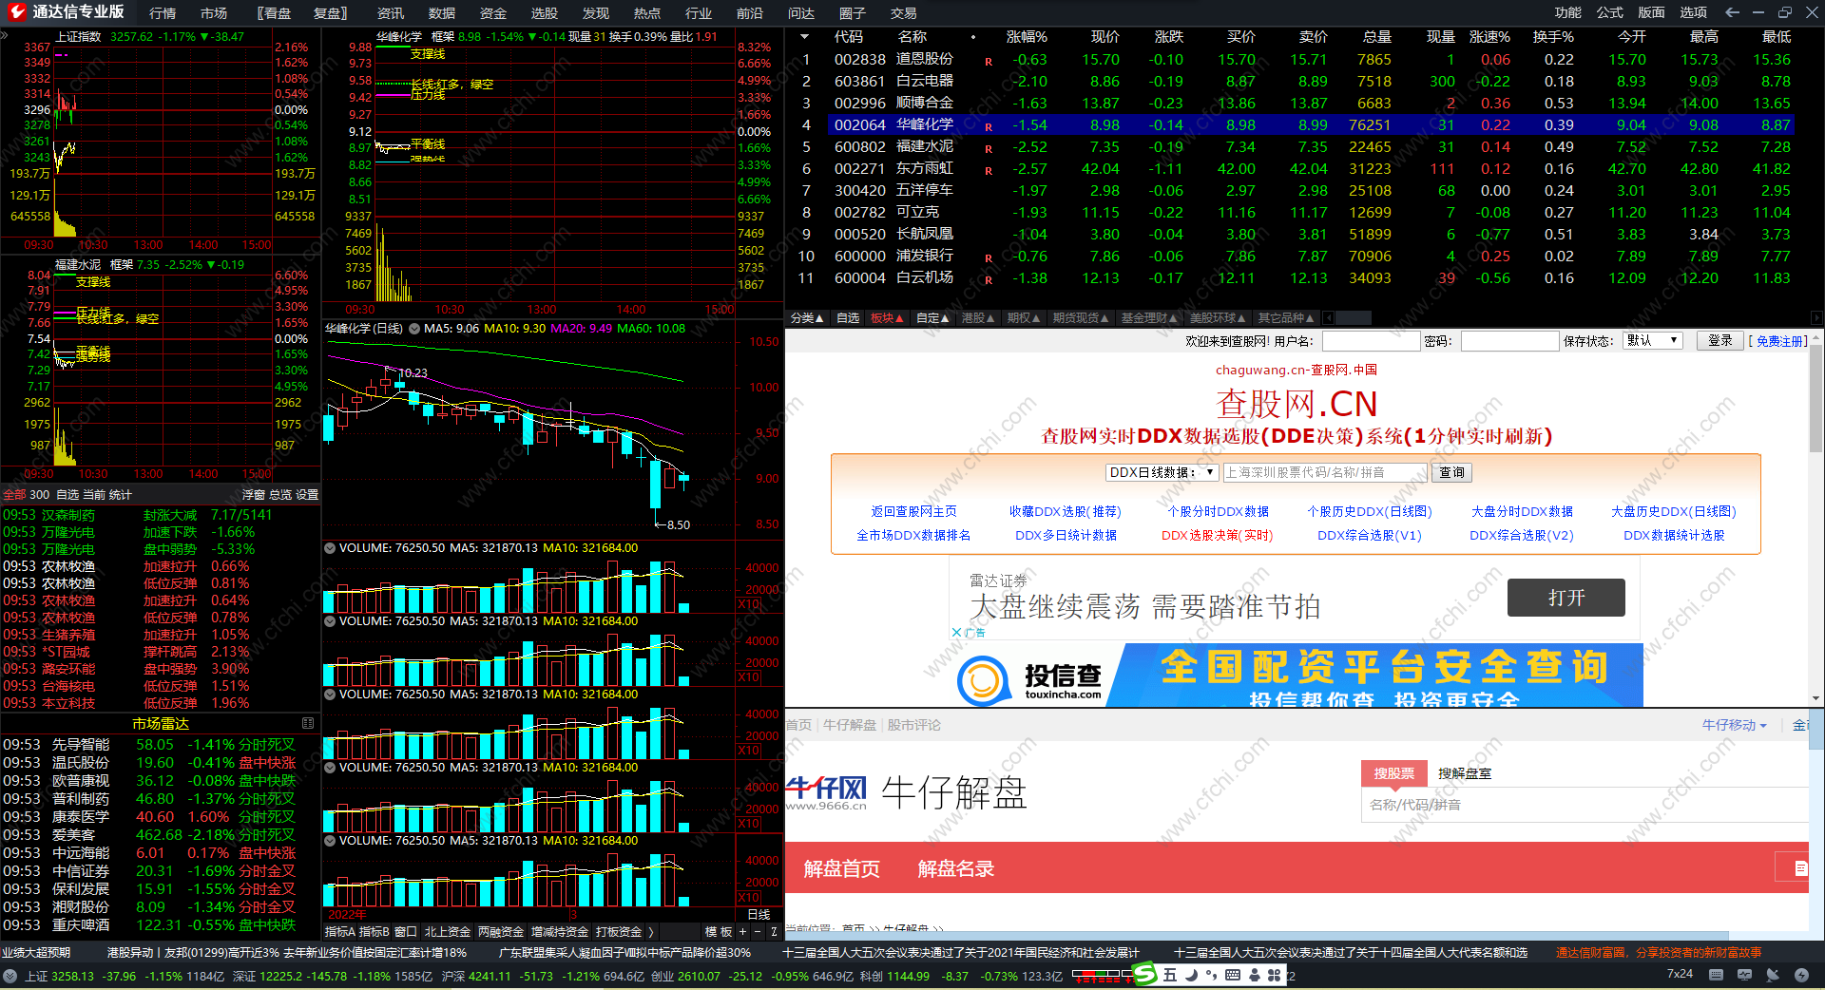Click the satellite dish status icon
The height and width of the screenshot is (990, 1825).
(1773, 975)
